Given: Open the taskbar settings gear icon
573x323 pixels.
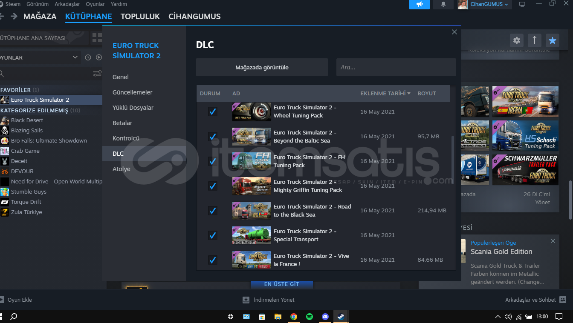Looking at the screenshot, I should point(231,317).
